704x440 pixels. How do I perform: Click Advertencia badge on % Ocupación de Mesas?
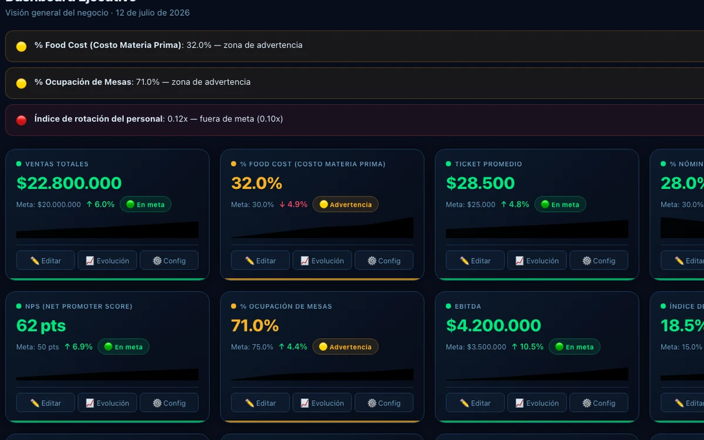(x=346, y=347)
